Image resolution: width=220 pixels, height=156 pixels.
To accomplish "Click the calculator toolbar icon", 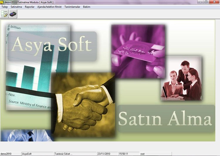I will tap(13, 14).
